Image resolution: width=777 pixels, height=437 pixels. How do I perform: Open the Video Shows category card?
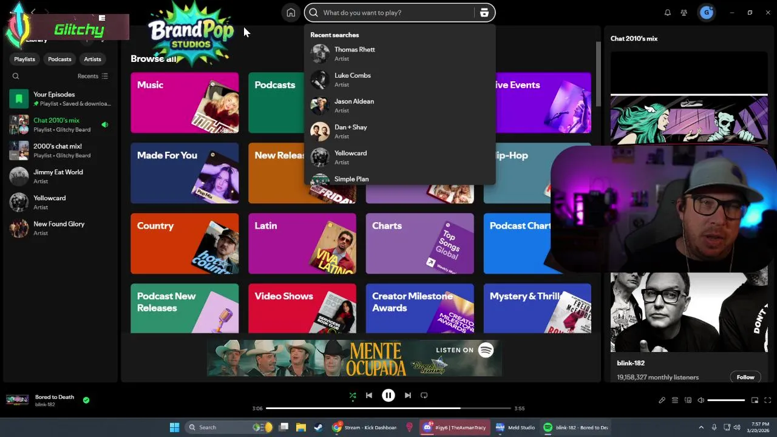click(302, 308)
